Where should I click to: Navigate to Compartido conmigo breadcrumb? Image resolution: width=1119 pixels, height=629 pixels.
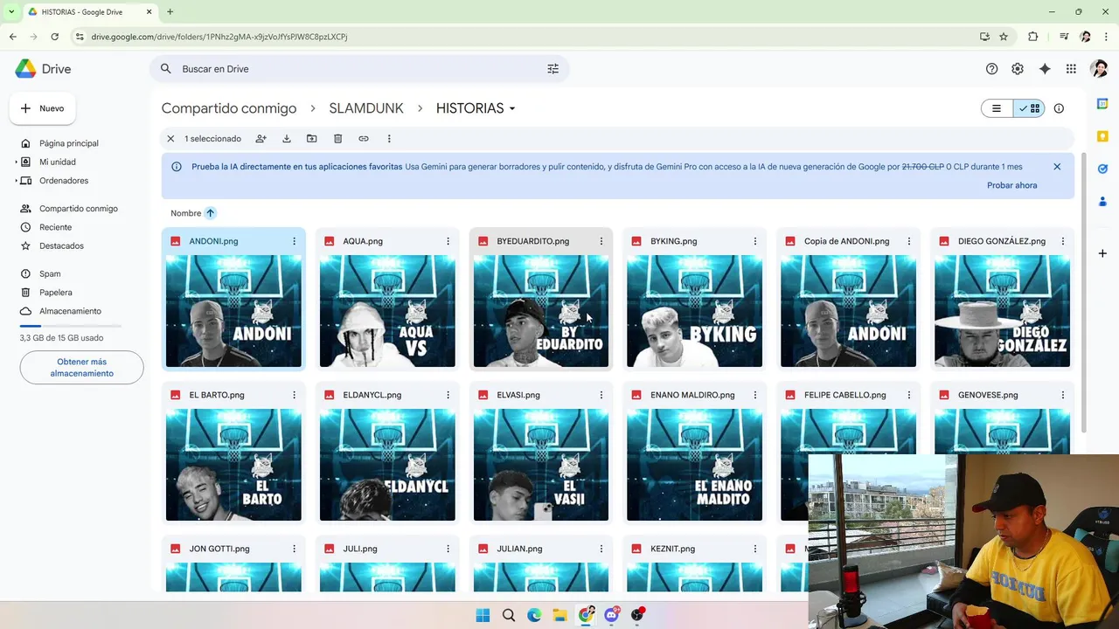click(229, 108)
